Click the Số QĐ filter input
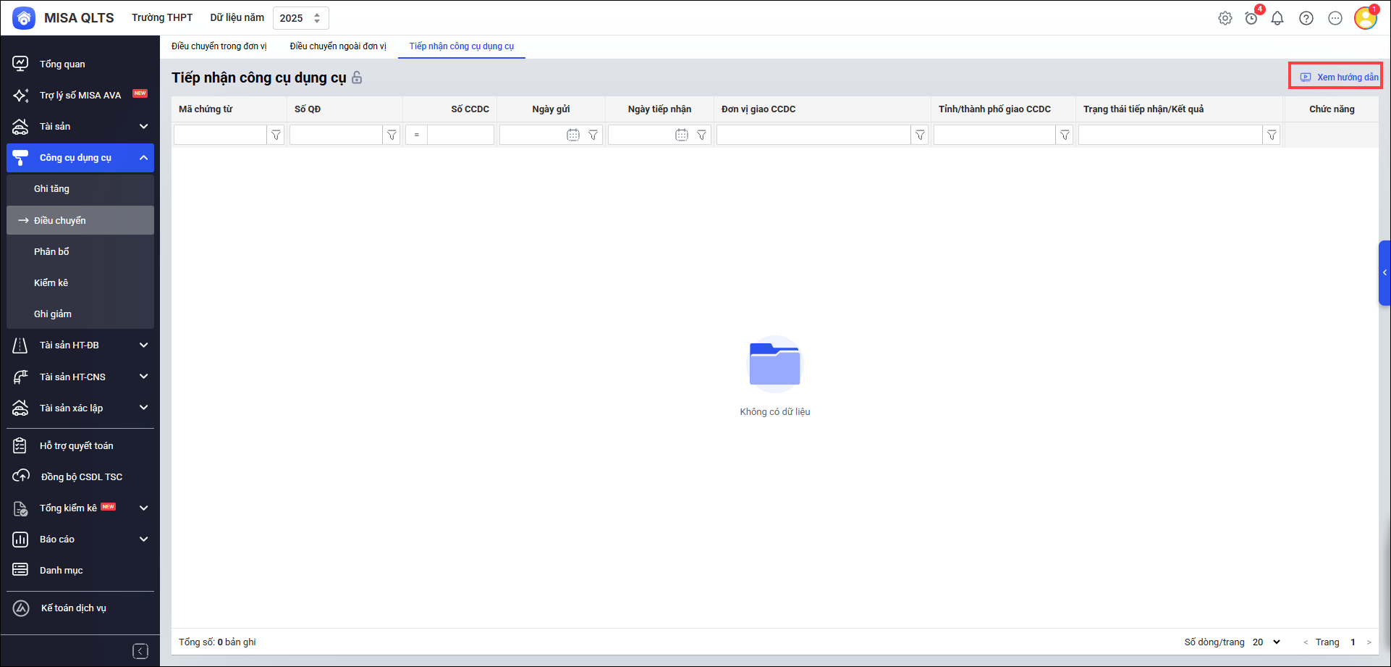 coord(337,135)
